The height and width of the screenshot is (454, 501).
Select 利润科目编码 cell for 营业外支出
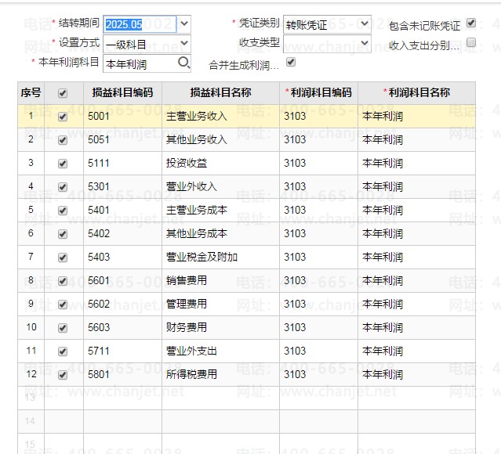tap(318, 351)
